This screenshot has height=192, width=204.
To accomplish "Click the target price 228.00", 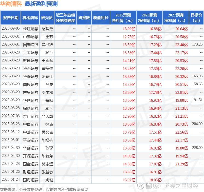I will pyautogui.click(x=197, y=148).
